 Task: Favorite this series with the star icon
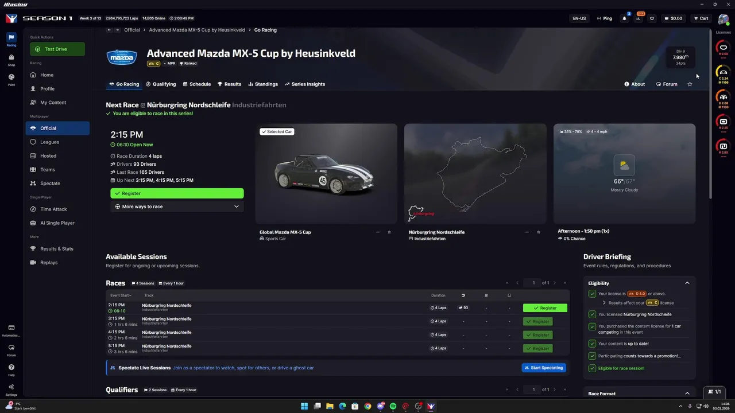coord(690,84)
